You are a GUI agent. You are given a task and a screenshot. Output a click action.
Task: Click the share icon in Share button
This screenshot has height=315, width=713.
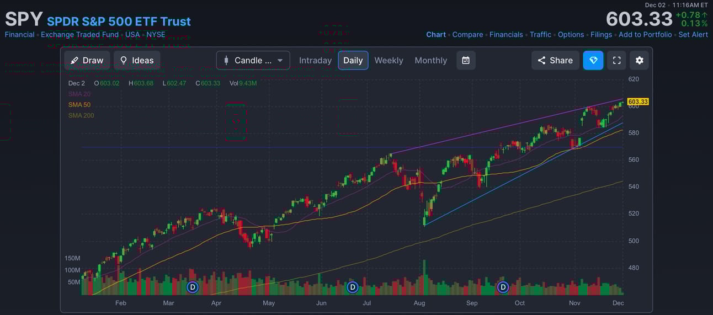coord(541,60)
